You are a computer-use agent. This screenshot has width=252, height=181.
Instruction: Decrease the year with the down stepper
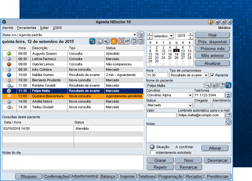pos(190,38)
